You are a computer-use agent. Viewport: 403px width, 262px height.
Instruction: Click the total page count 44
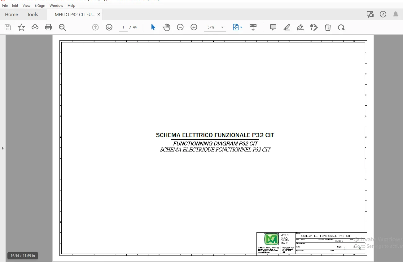point(135,27)
